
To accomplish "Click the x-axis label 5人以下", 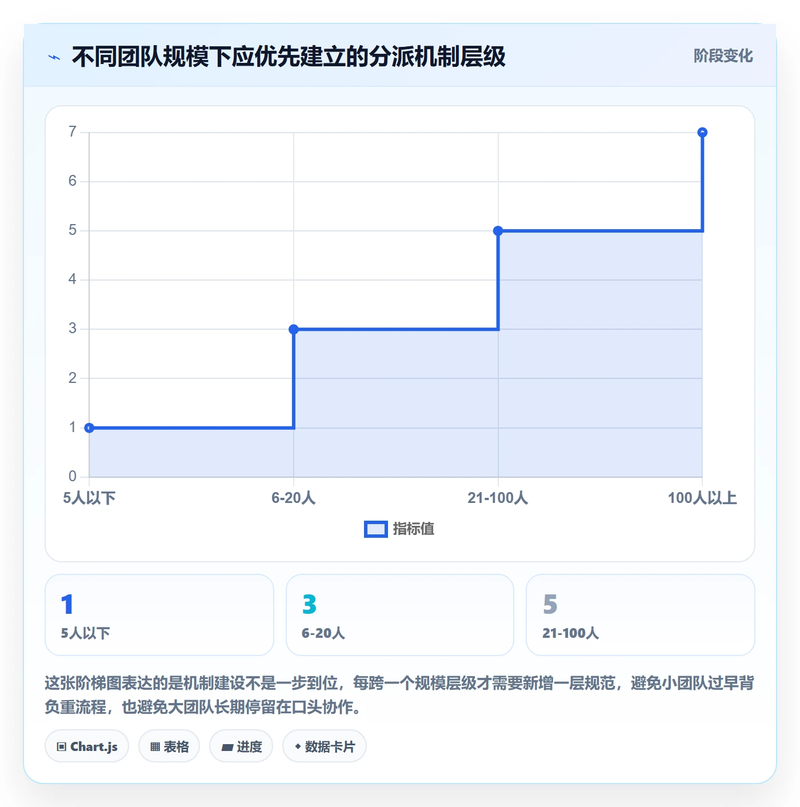I will point(89,498).
